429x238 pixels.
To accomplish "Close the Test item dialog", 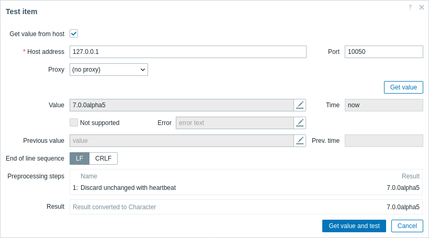I will point(422,7).
